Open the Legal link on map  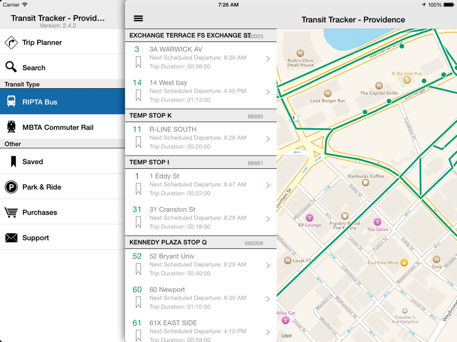(x=287, y=335)
